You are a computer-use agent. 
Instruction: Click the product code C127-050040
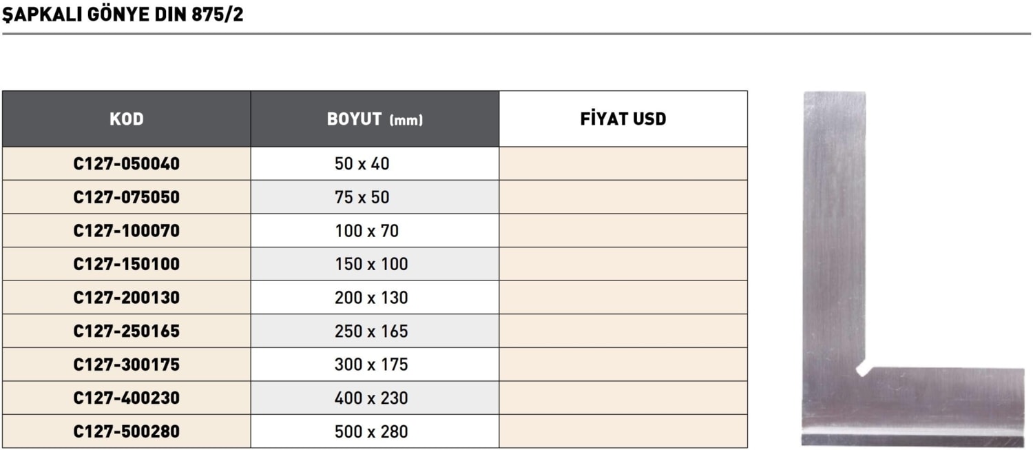(126, 164)
